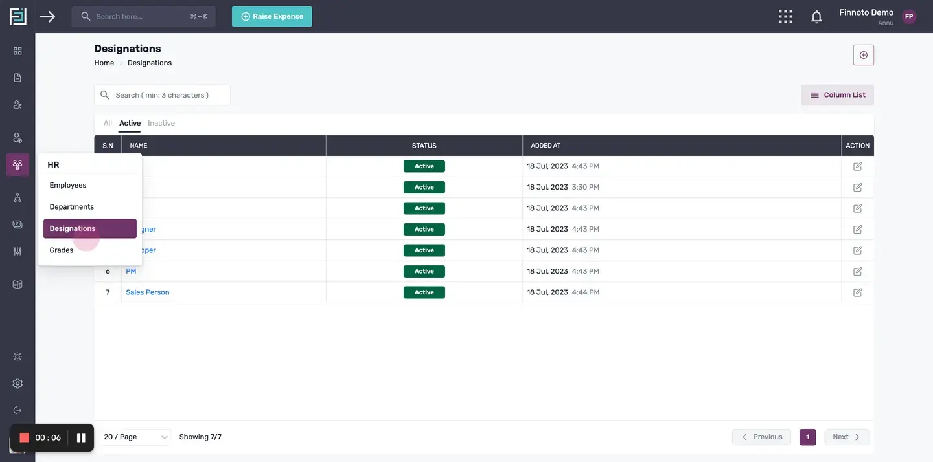Screen dimensions: 933x462
Task: Open the apps grid launcher icon
Action: point(785,16)
